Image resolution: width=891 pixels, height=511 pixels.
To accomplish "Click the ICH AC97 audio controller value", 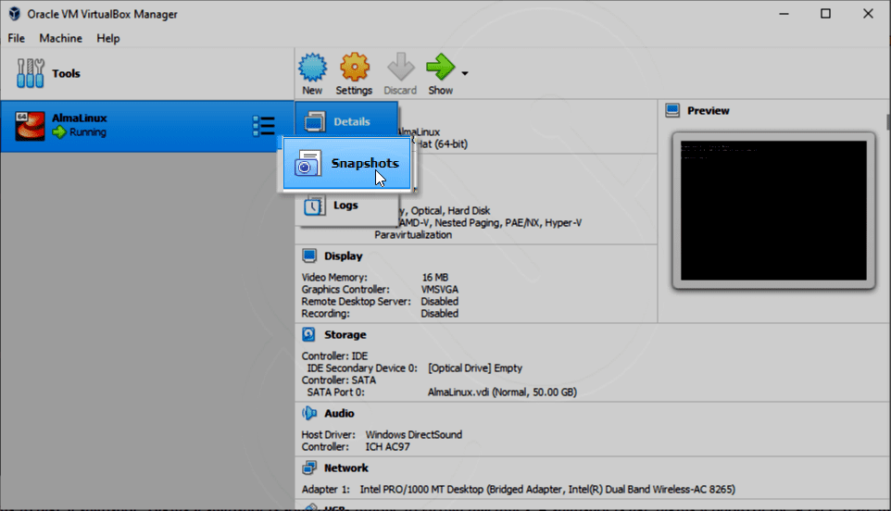I will pyautogui.click(x=387, y=447).
